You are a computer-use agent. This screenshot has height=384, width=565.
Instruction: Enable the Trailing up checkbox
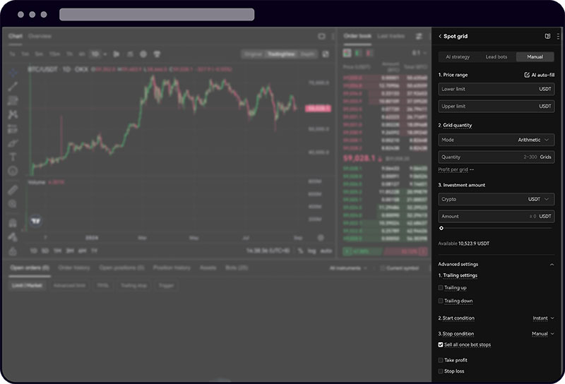[x=441, y=288]
